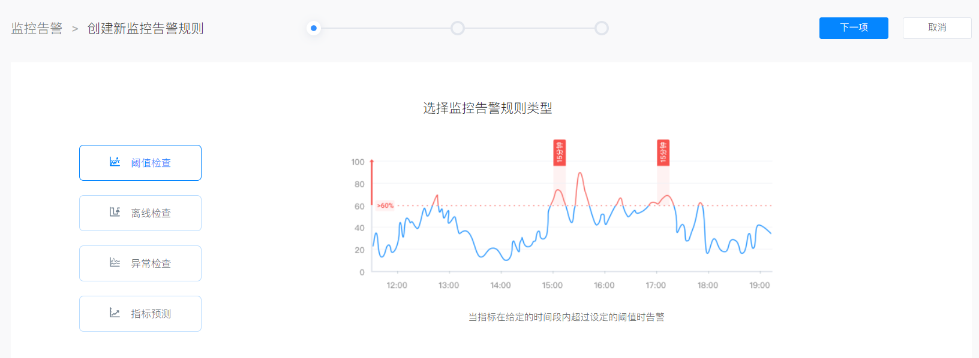Click the 选择监控告警规则类型 heading
979x358 pixels.
(487, 108)
